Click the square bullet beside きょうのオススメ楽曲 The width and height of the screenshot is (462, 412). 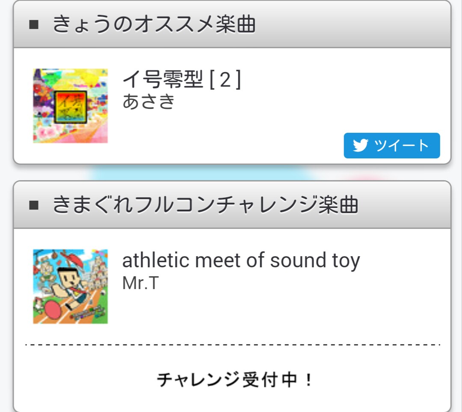tap(34, 24)
